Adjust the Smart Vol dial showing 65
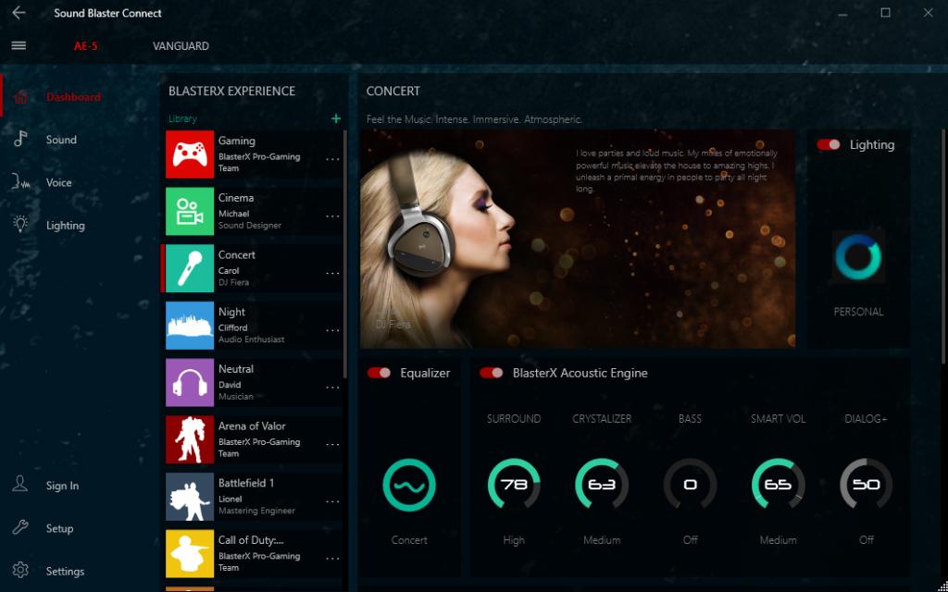948x592 pixels. pyautogui.click(x=778, y=485)
